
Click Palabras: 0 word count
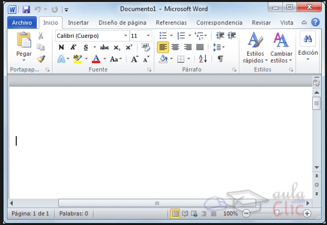point(74,214)
